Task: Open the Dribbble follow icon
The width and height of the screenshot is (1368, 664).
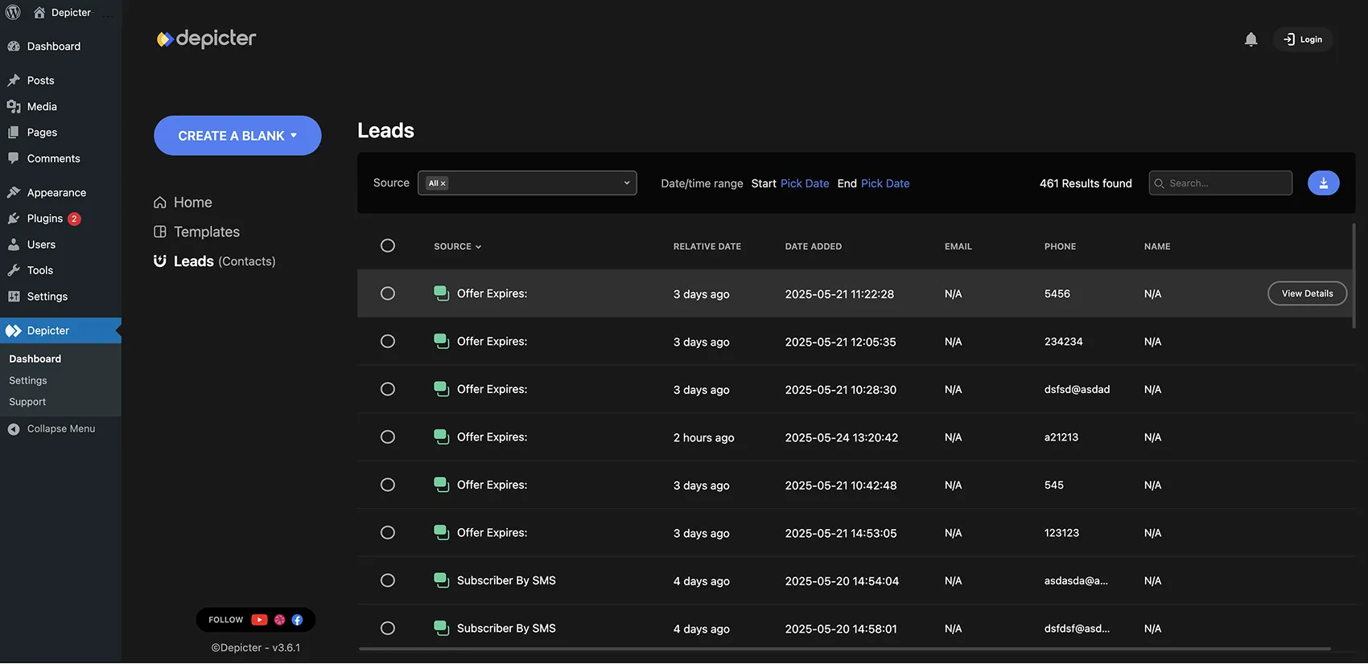Action: click(279, 620)
